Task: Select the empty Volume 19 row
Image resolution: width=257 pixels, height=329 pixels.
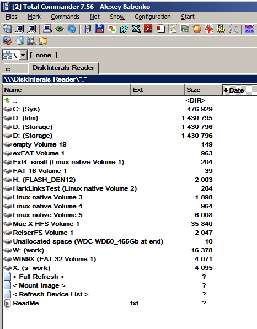Action: coord(130,144)
